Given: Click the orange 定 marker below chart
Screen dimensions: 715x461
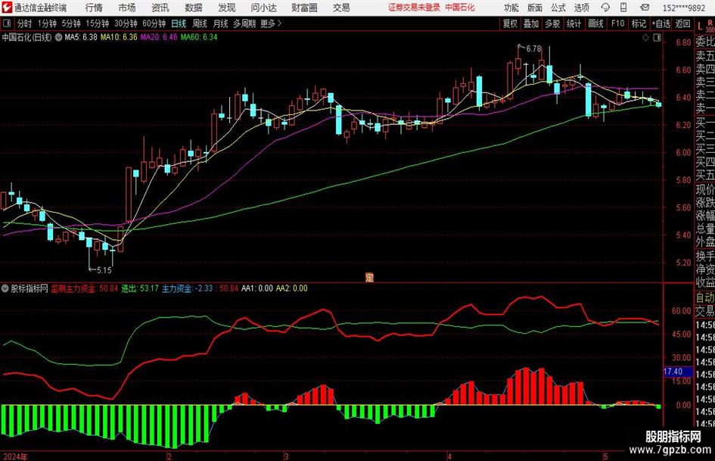Looking at the screenshot, I should (369, 277).
